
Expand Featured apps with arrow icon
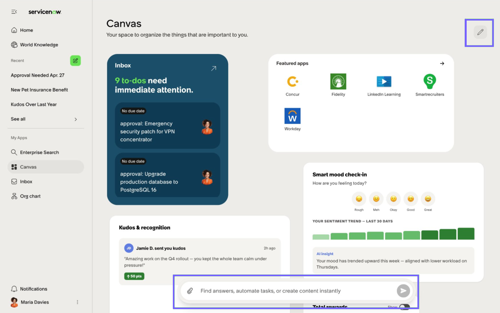tap(442, 64)
